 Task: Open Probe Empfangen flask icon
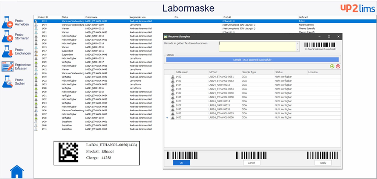click(x=7, y=52)
